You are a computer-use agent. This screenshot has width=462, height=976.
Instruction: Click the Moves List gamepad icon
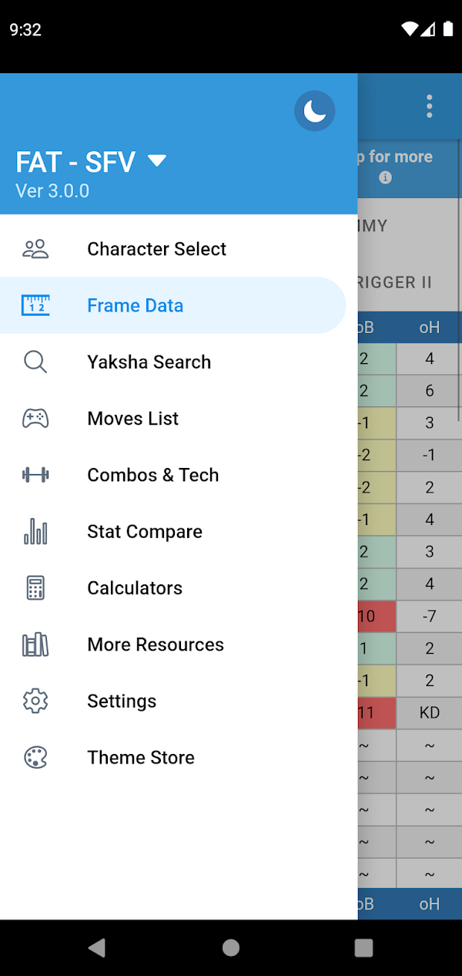pyautogui.click(x=35, y=419)
